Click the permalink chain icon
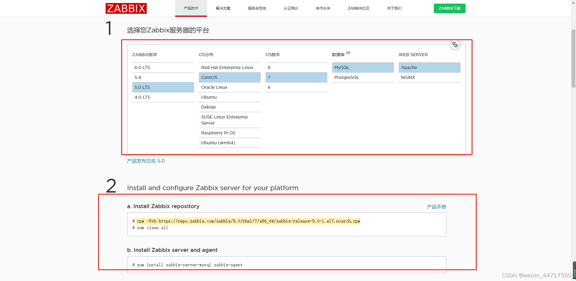 pos(455,45)
